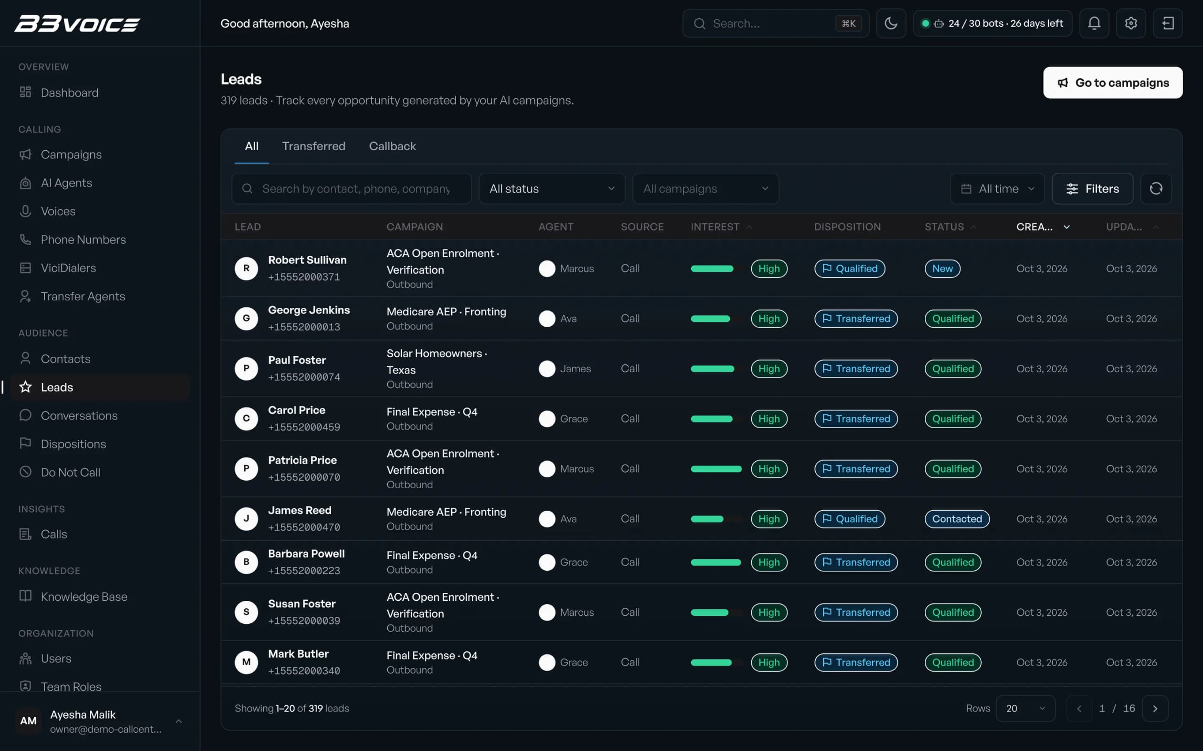Click the bots usage status badge
Image resolution: width=1203 pixels, height=751 pixels.
(992, 23)
